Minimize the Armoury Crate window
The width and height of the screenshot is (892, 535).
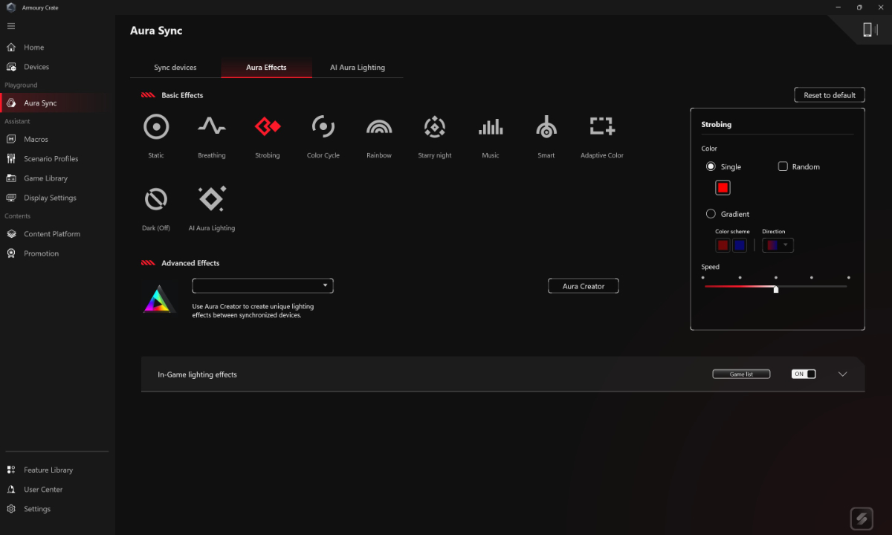838,7
